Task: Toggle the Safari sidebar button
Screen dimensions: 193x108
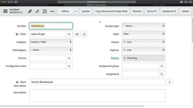Action: (16, 2)
